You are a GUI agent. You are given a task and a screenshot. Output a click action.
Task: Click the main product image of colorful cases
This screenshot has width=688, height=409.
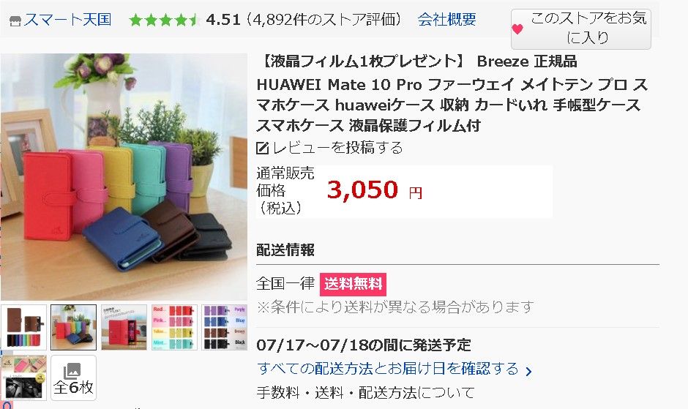pos(124,177)
